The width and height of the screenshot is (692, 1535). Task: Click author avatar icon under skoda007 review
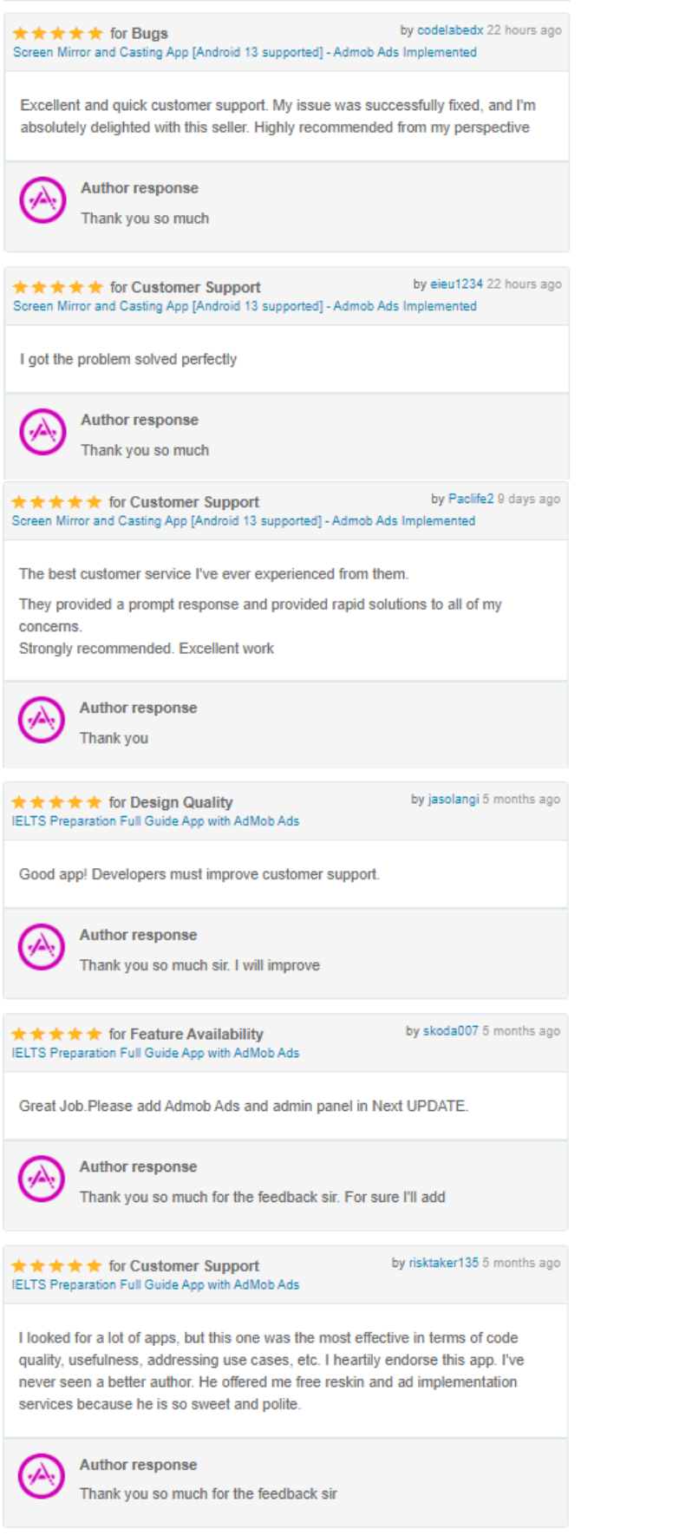click(42, 1179)
